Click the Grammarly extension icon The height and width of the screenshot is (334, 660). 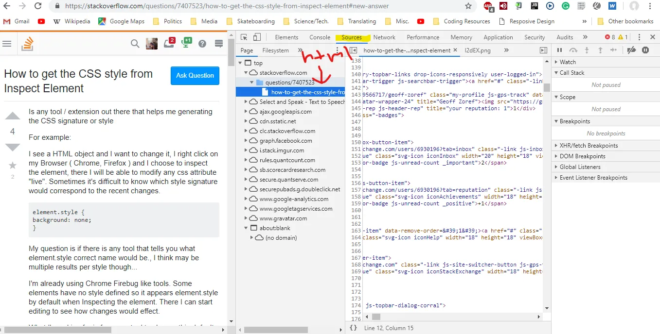point(566,6)
